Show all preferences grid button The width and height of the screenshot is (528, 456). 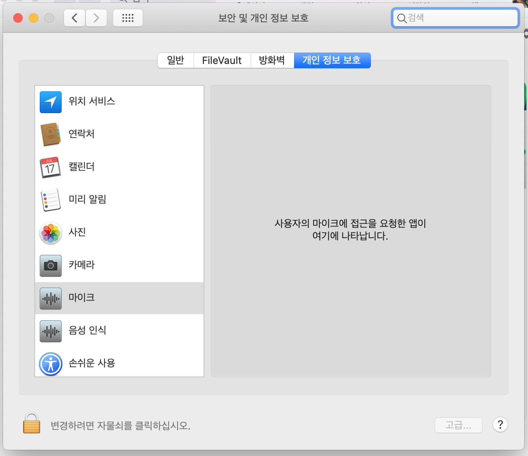[x=128, y=18]
